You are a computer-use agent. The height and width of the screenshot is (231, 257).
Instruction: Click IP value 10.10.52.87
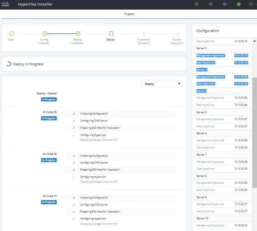click(x=241, y=126)
